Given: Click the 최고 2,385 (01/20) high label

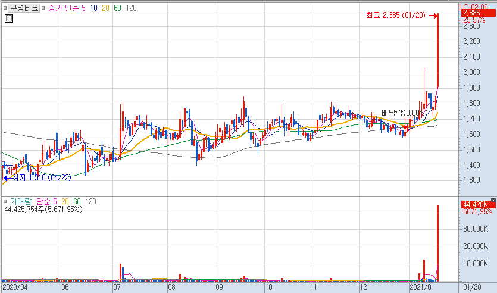Looking at the screenshot, I should (396, 15).
